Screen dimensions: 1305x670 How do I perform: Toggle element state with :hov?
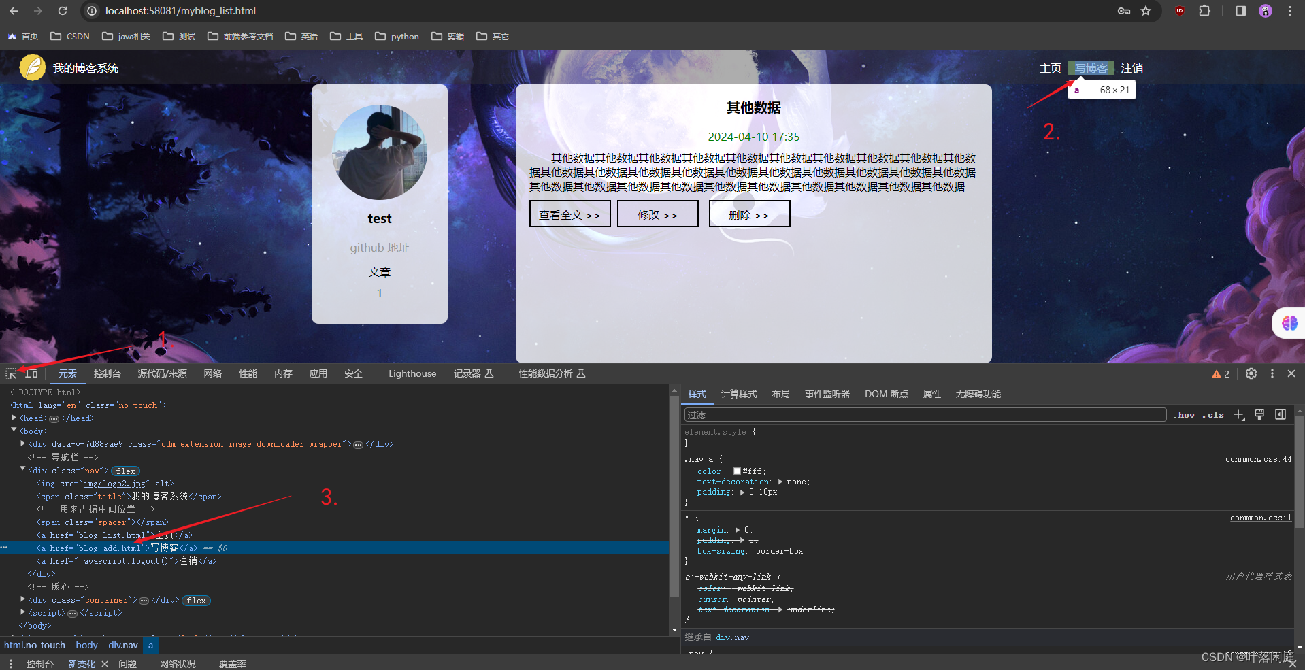point(1185,415)
